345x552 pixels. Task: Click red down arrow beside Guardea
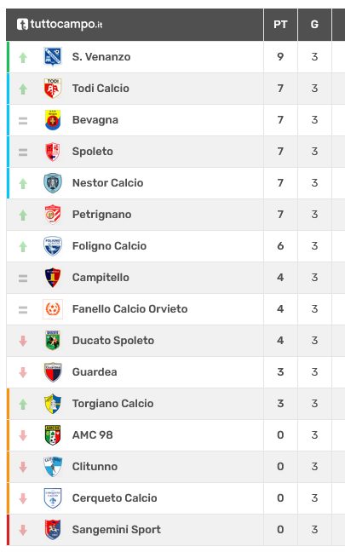[x=23, y=372]
